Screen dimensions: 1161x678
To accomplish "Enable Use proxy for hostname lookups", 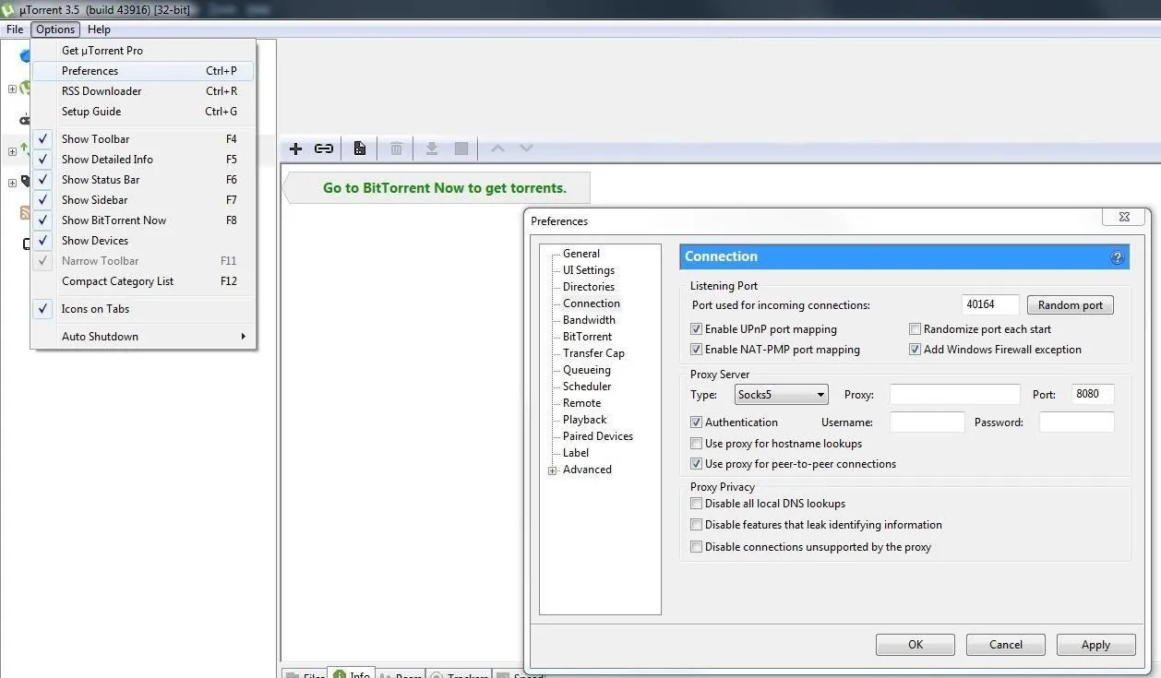I will click(x=697, y=444).
